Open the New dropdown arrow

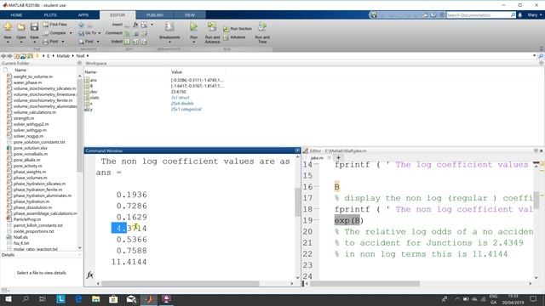8,42
